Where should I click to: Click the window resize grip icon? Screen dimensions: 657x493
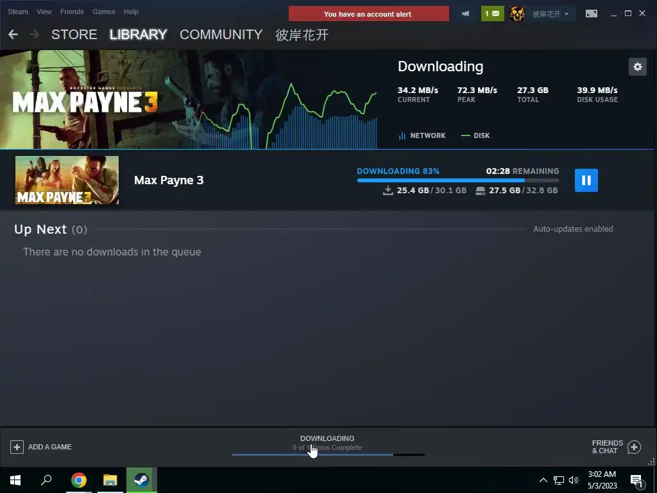click(651, 462)
